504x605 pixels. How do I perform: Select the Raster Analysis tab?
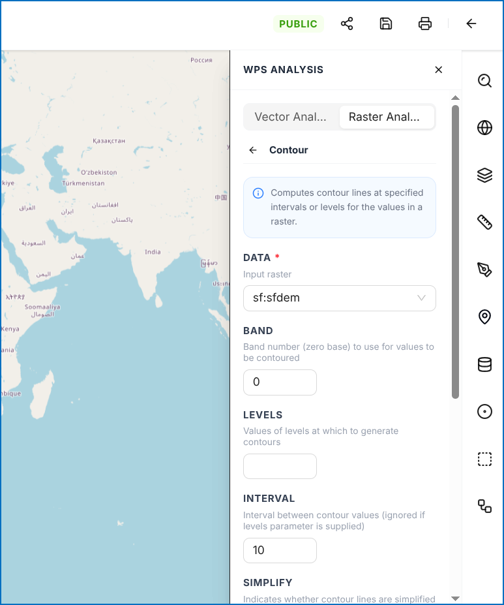click(x=387, y=117)
